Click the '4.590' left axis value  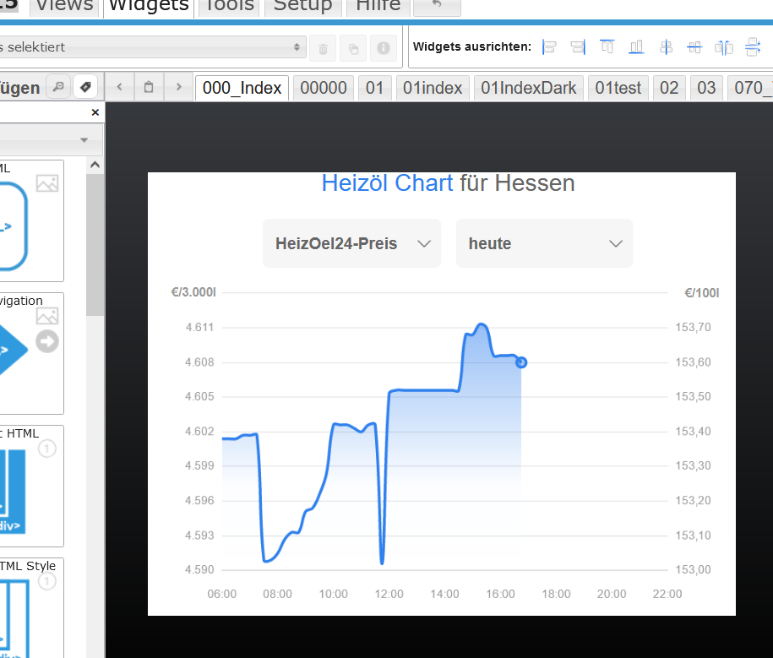click(199, 570)
